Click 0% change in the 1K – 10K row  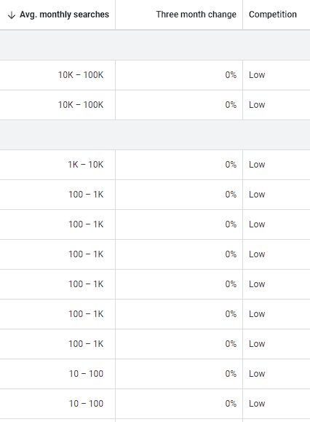tap(231, 165)
